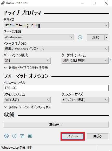112x151 pixels.
Task: Expand 詳細なドライブ プロパティを表示
Action: (x=26, y=68)
